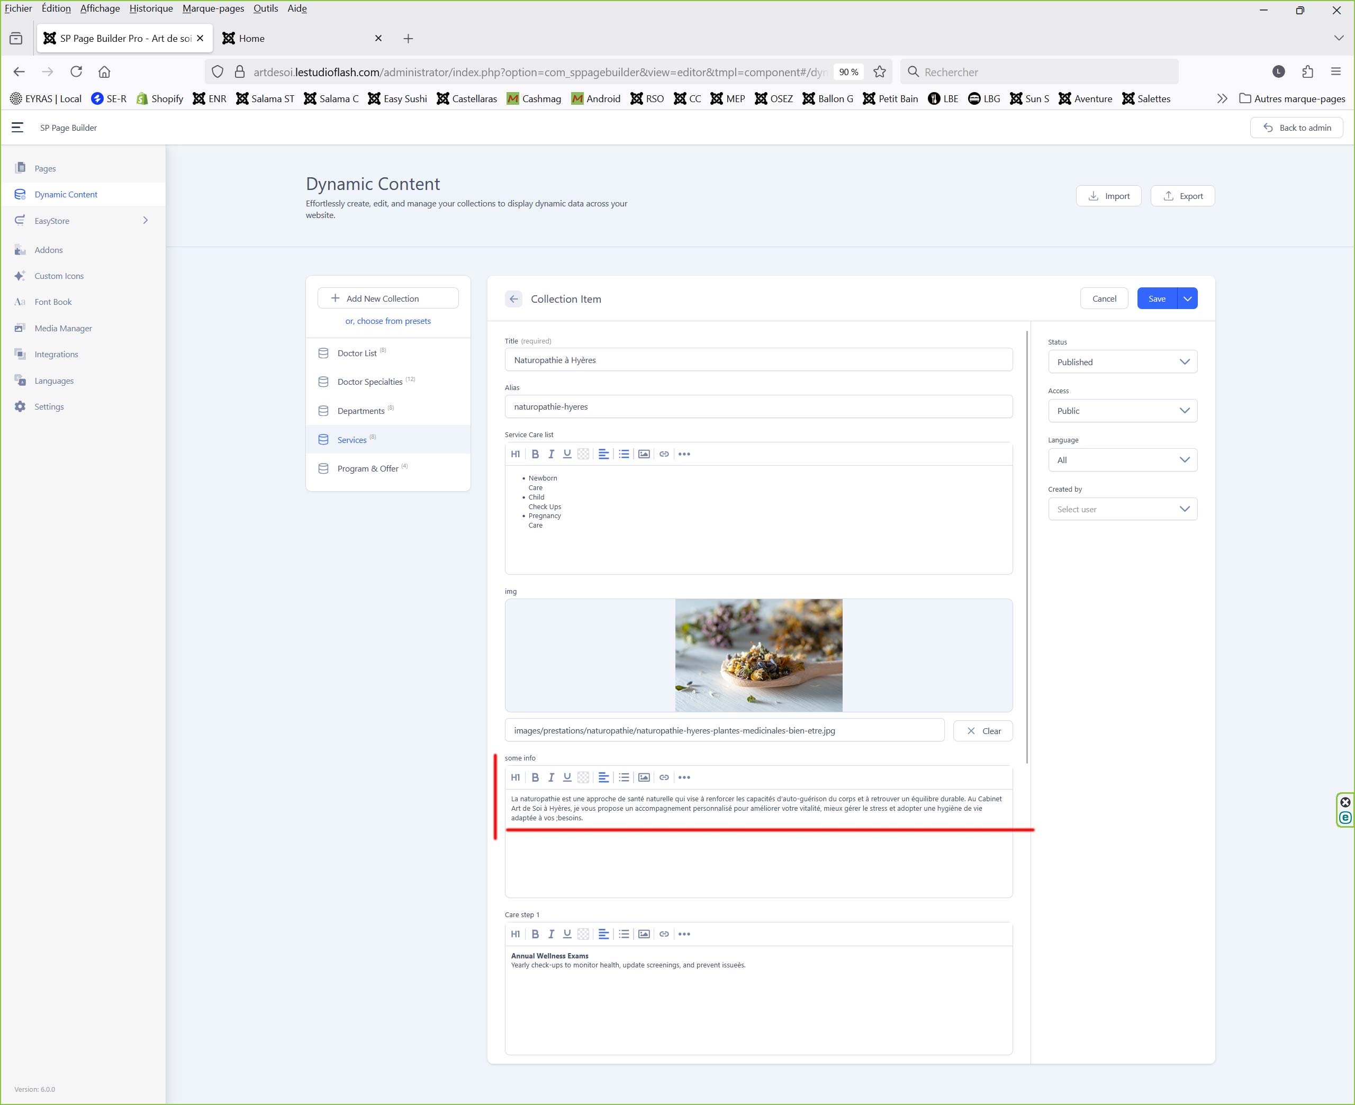Expand EasyStore submenu chevron
This screenshot has width=1355, height=1105.
(145, 220)
